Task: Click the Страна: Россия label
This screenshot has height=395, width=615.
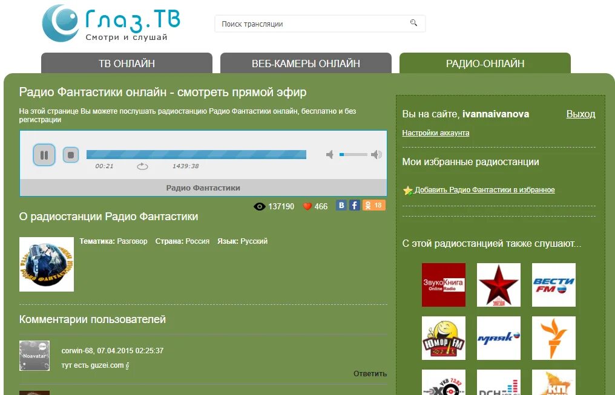Action: (182, 241)
